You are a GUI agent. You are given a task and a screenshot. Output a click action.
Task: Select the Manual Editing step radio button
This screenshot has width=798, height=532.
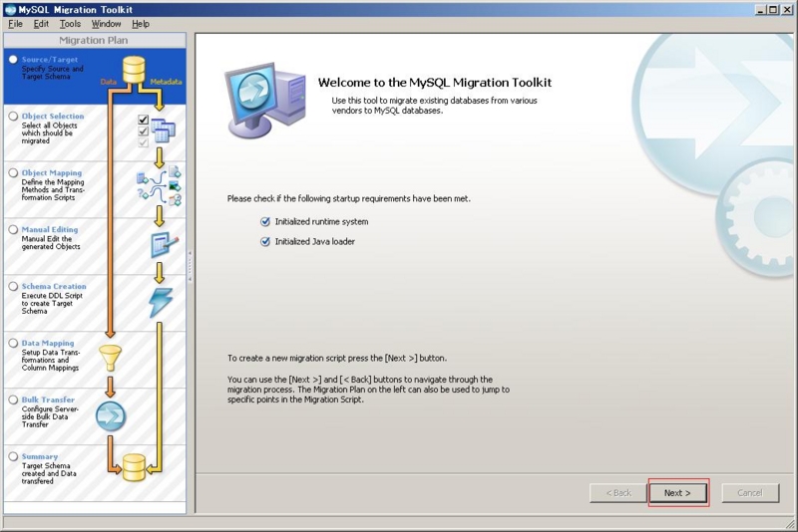pyautogui.click(x=13, y=230)
